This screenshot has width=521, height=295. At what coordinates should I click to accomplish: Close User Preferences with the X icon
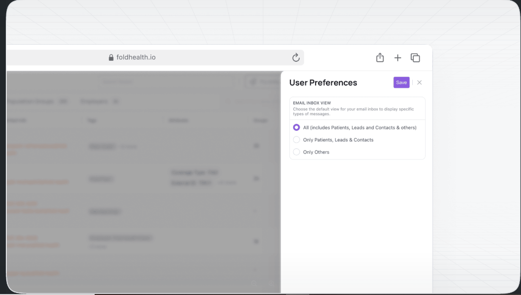420,83
